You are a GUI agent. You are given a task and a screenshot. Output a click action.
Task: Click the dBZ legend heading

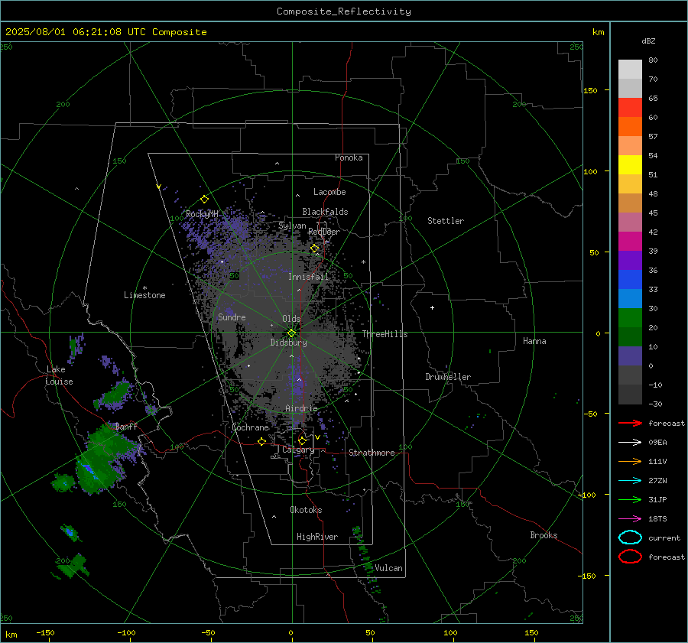tap(648, 41)
